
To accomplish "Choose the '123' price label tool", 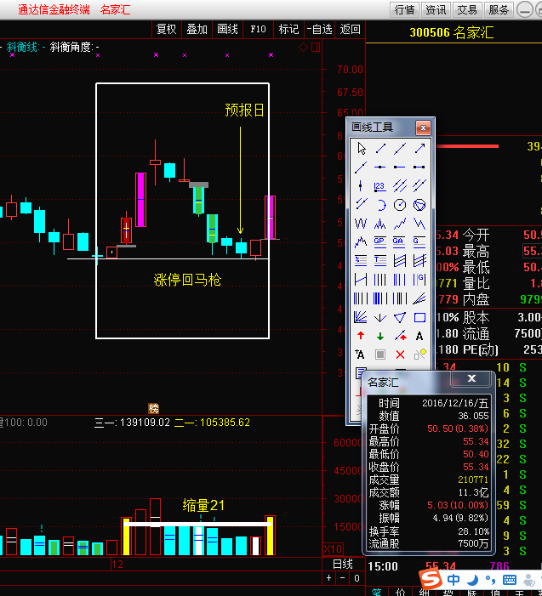I will (380, 186).
